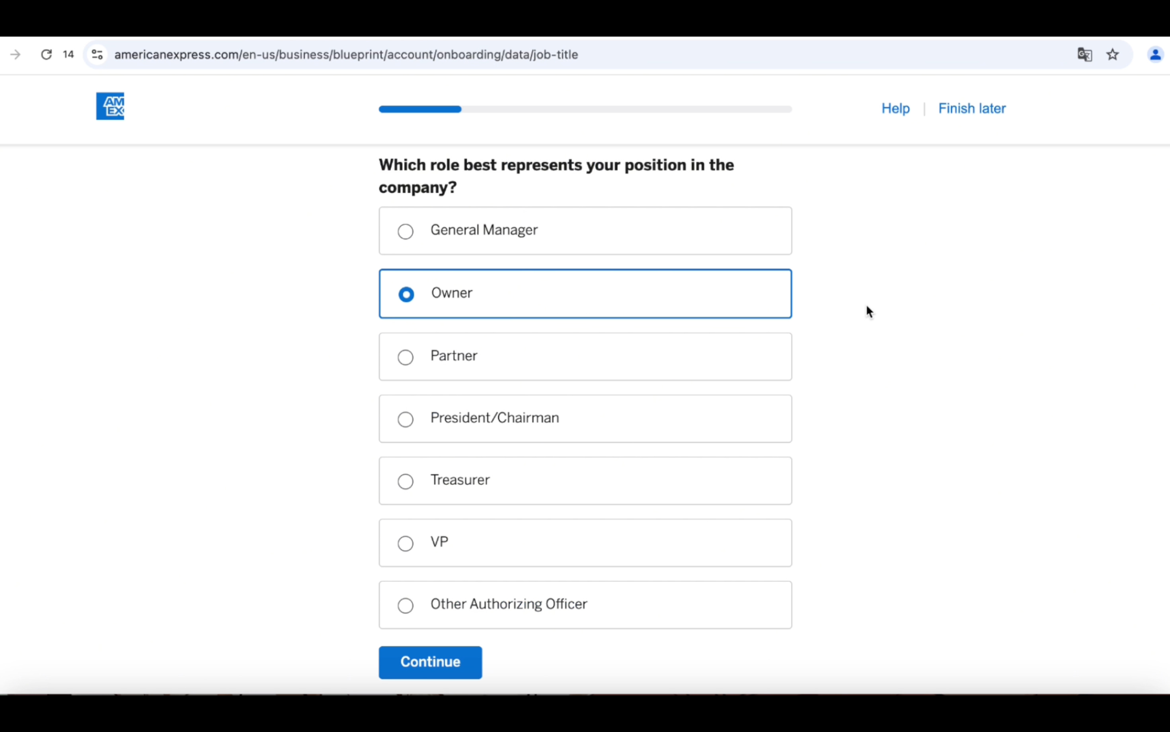This screenshot has width=1170, height=732.
Task: Click the americanexpress.com URL address field
Action: click(346, 55)
